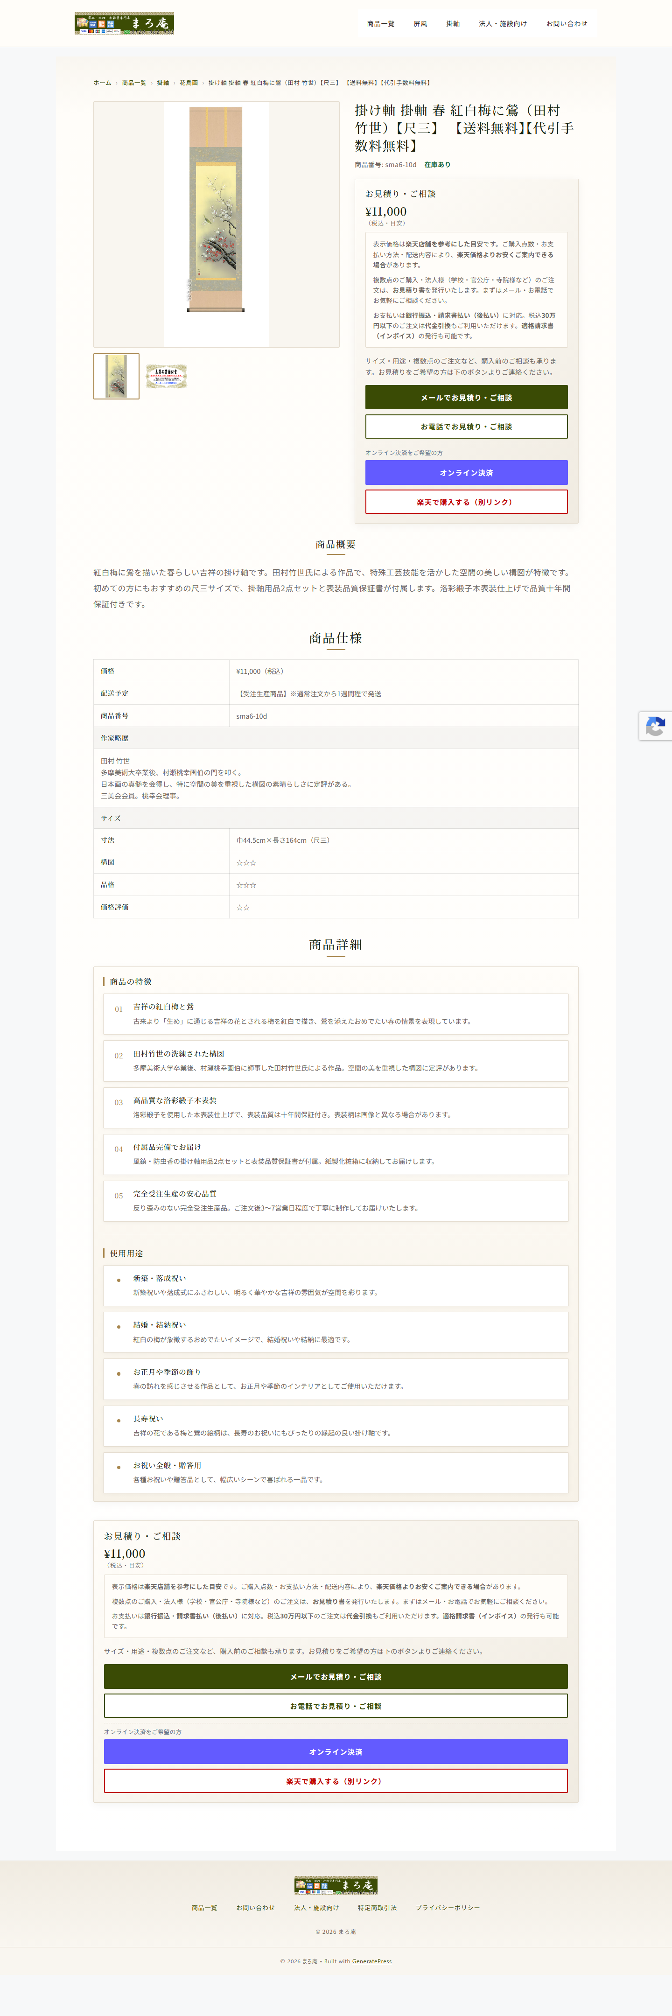The height and width of the screenshot is (2016, 672).
Task: Click the 商品番号: sma6-10d text under the title
Action: tap(385, 165)
